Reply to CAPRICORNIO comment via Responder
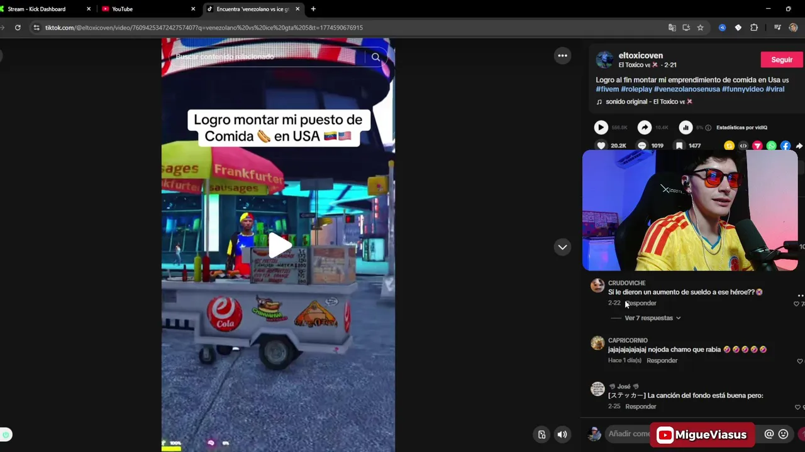This screenshot has width=805, height=452. click(x=662, y=360)
